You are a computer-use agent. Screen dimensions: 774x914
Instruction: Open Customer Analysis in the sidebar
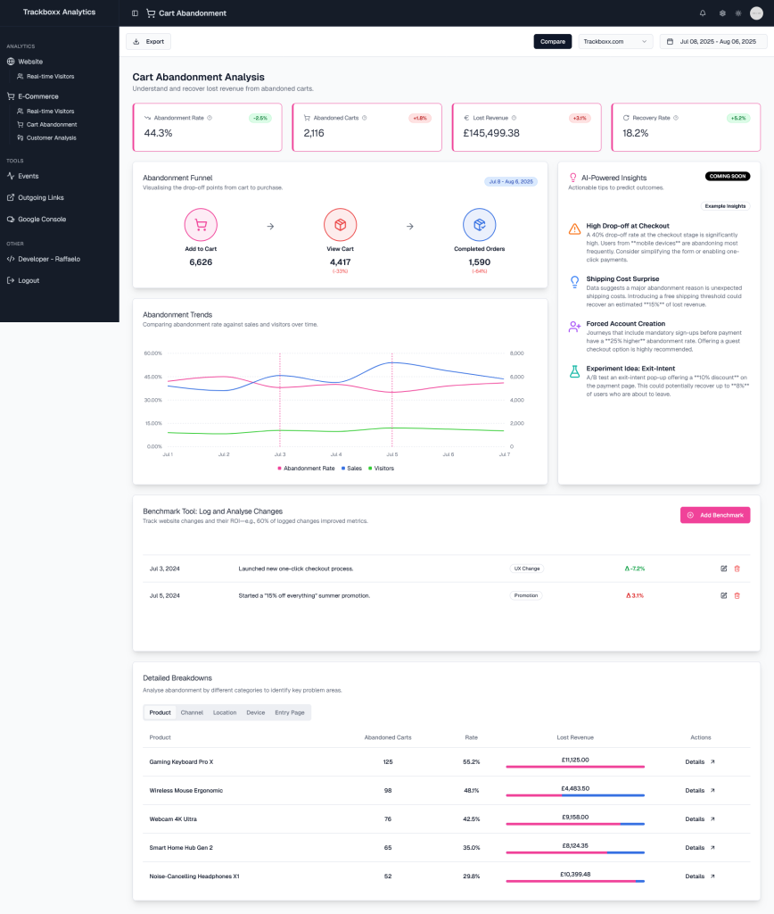pyautogui.click(x=51, y=137)
